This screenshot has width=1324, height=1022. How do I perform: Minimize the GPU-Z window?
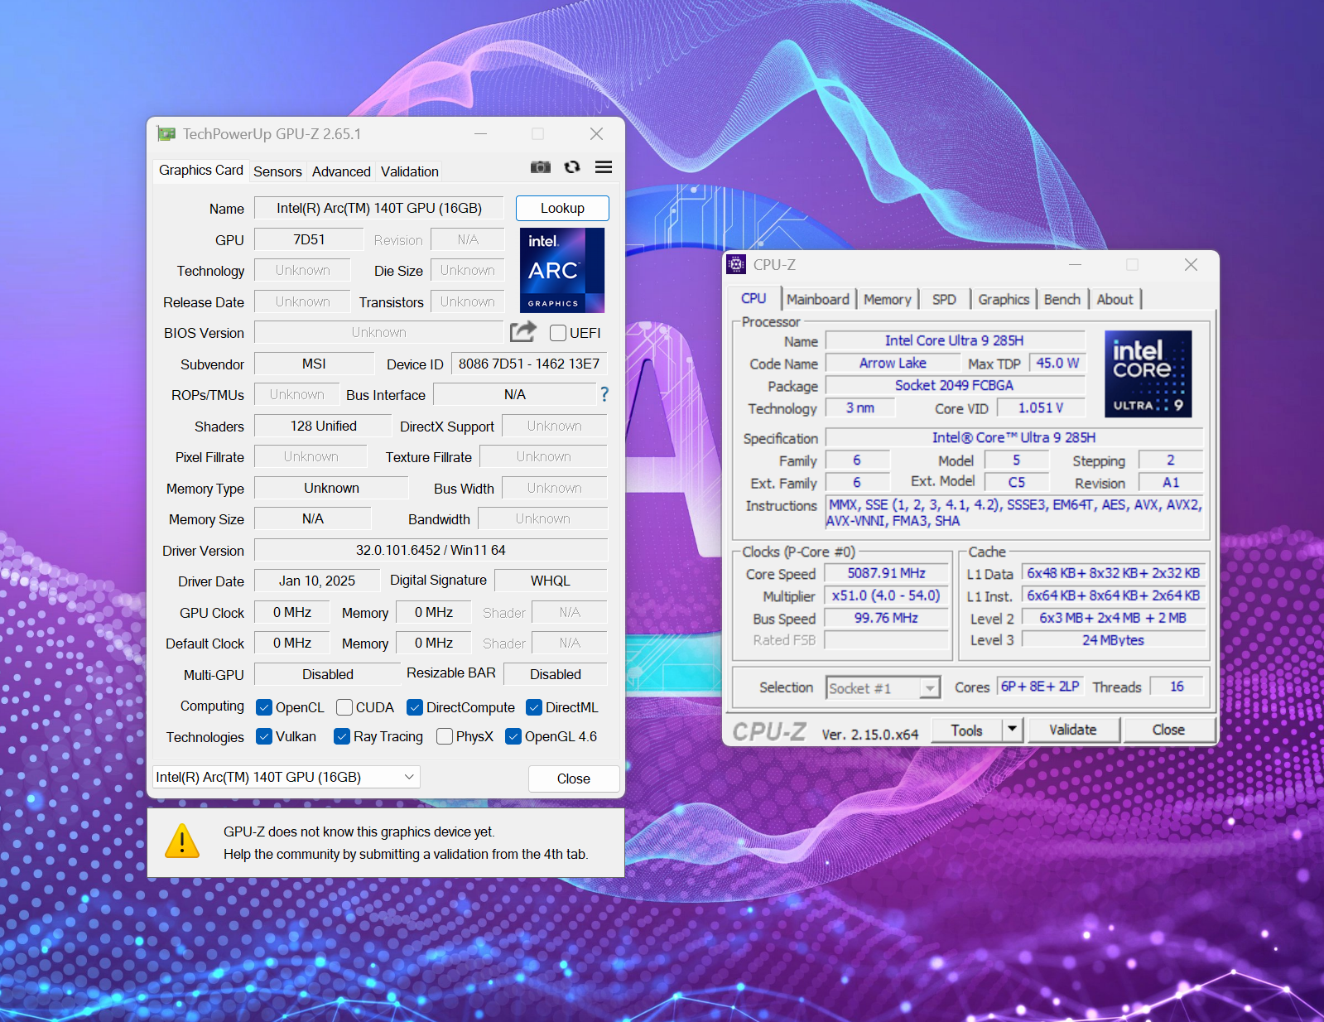tap(480, 133)
